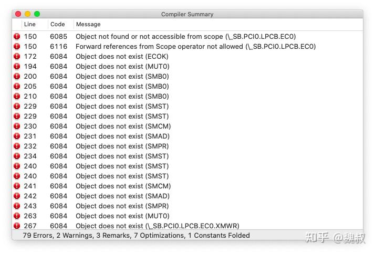Select the line 243 SMPR error message
The height and width of the screenshot is (254, 375).
[122, 206]
